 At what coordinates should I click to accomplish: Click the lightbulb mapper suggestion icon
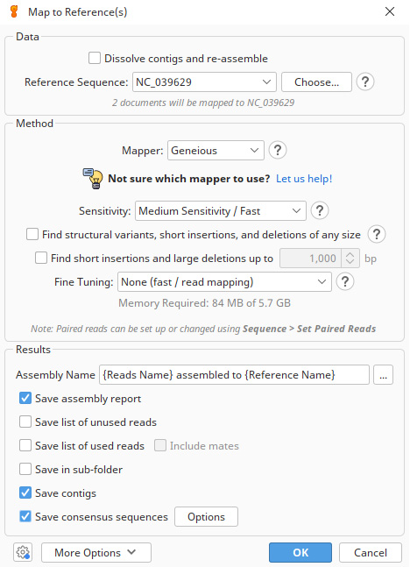tap(93, 178)
